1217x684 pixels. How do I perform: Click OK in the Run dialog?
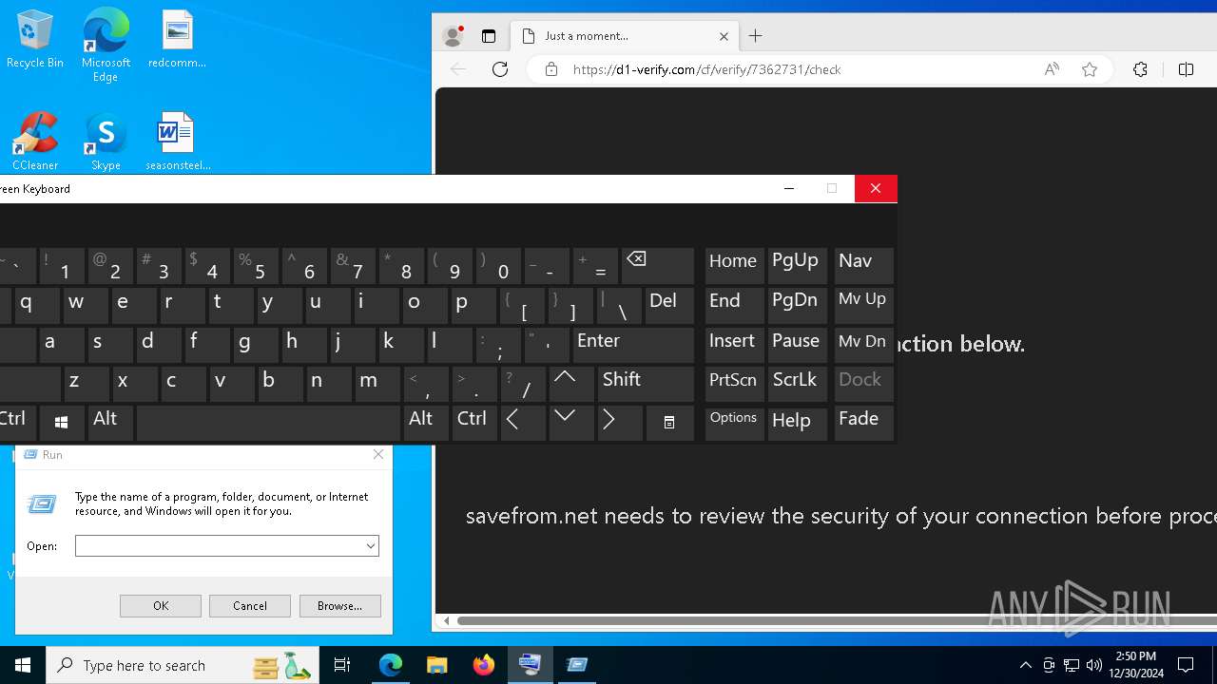[161, 606]
